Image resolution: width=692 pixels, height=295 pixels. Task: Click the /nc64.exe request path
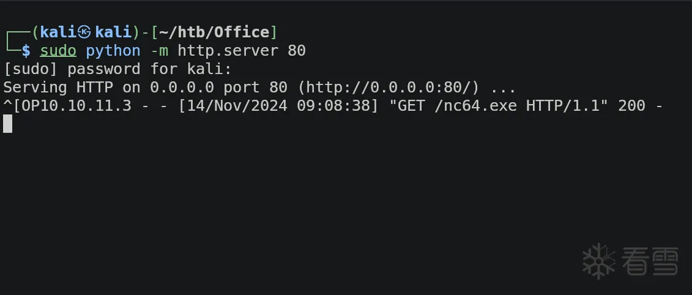tap(476, 105)
